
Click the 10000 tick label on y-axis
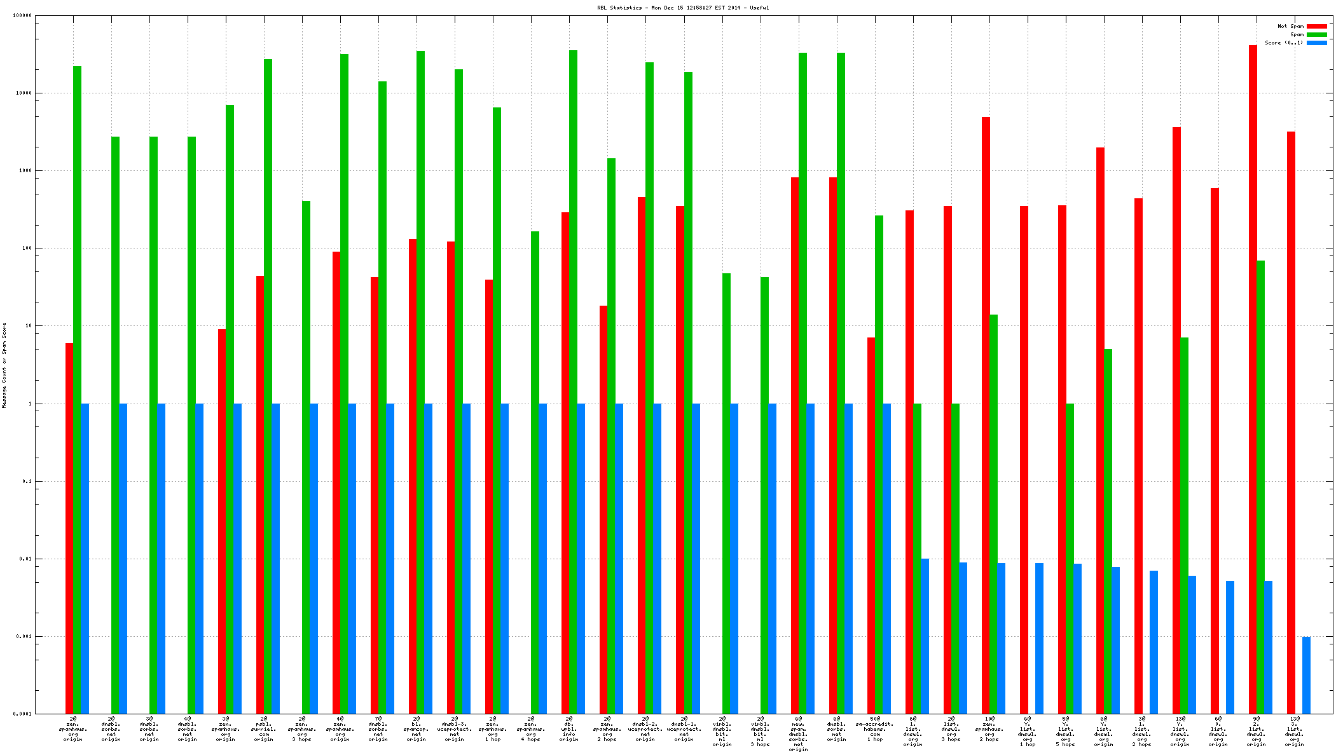(23, 93)
